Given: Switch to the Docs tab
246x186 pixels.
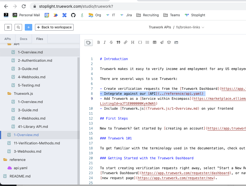Looking at the screenshot, I should [x=23, y=39].
